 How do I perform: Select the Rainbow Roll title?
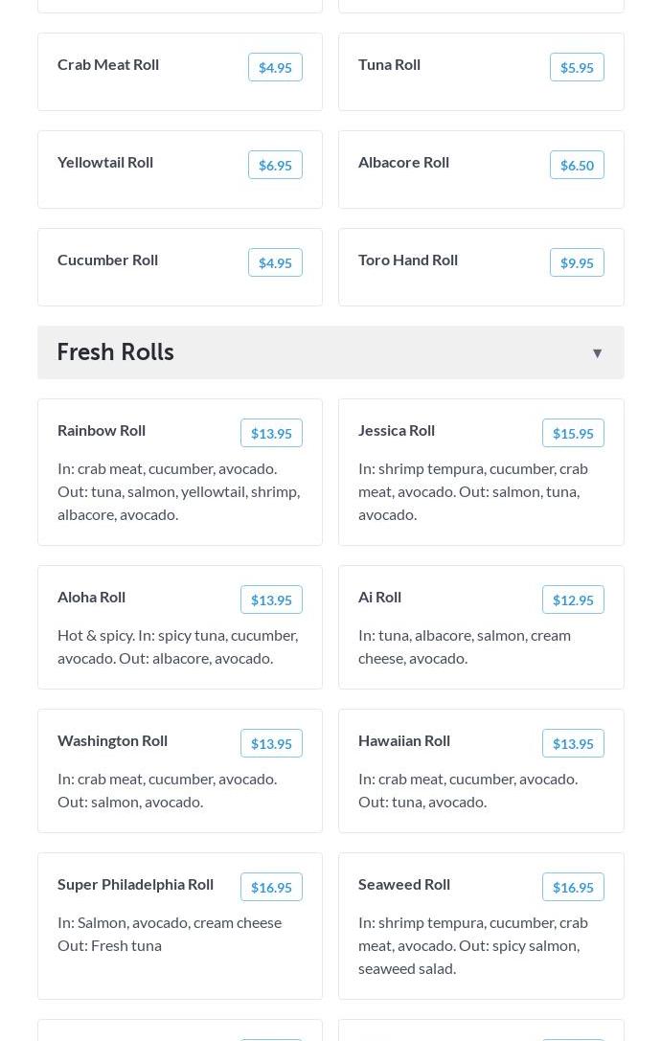102,430
